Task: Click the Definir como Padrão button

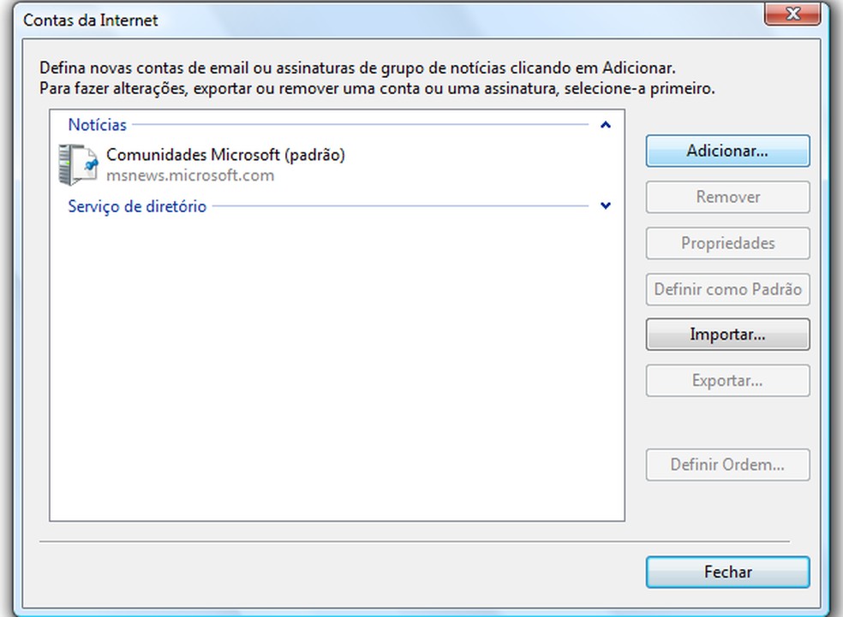Action: pos(727,289)
